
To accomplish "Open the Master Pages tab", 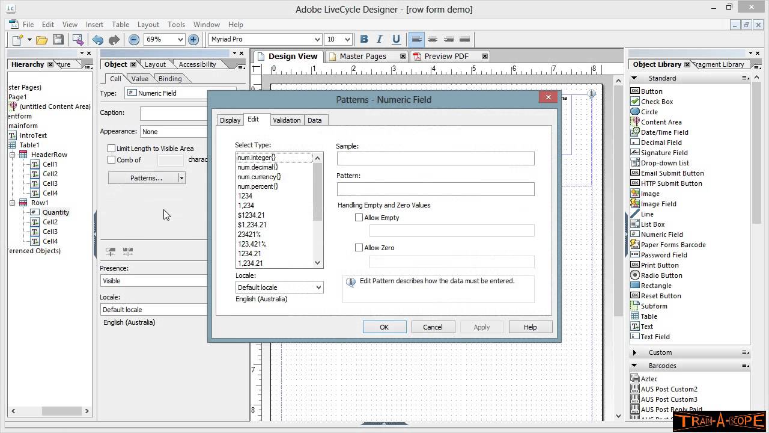I will point(363,56).
